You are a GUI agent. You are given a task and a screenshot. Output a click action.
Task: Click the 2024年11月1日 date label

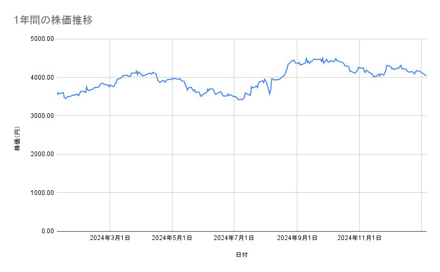[359, 238]
